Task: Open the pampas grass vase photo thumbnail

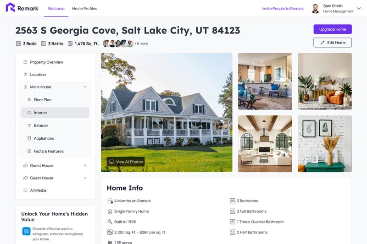Action: pyautogui.click(x=325, y=144)
